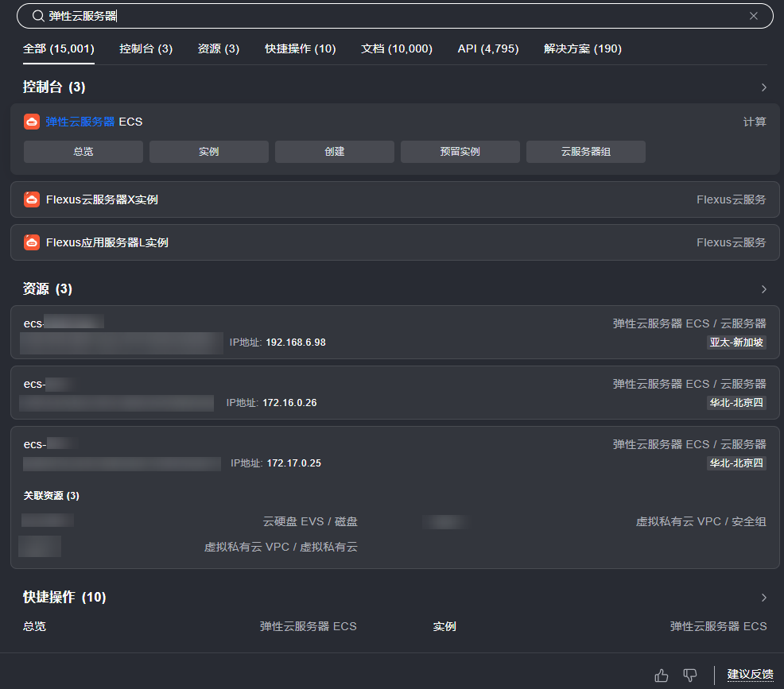Click the 创建 button under ECS
This screenshot has width=784, height=689.
pyautogui.click(x=335, y=152)
